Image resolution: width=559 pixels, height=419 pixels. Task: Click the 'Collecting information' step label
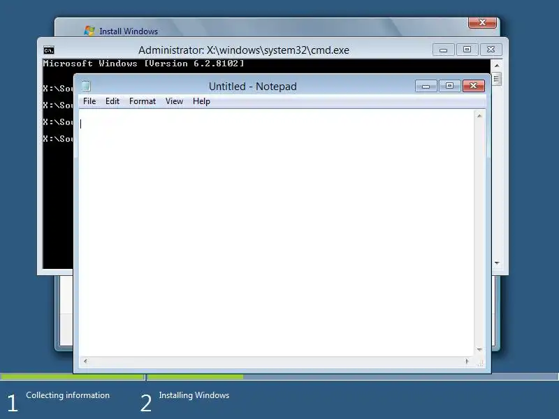(x=68, y=395)
